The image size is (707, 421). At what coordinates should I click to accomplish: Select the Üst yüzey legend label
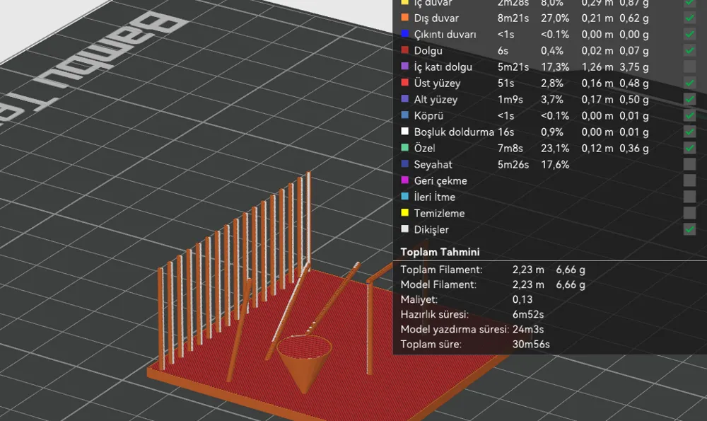point(437,83)
